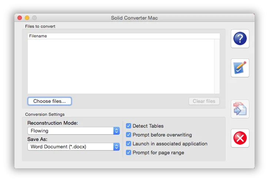269x182 pixels.
Task: Click the Clear files button
Action: tap(204, 101)
